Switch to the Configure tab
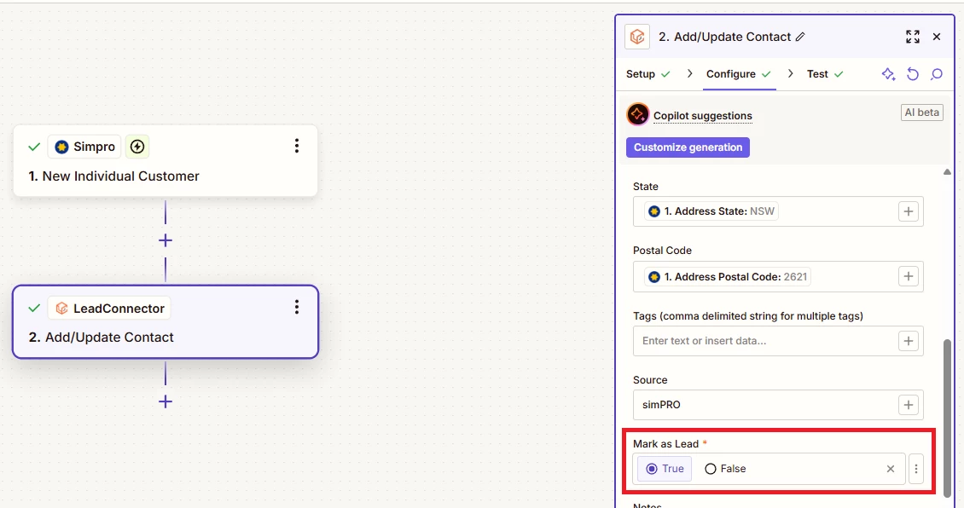The height and width of the screenshot is (508, 964). point(739,73)
